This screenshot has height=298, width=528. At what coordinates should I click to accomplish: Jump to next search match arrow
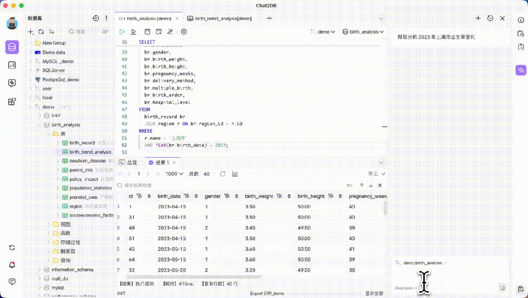point(371,185)
